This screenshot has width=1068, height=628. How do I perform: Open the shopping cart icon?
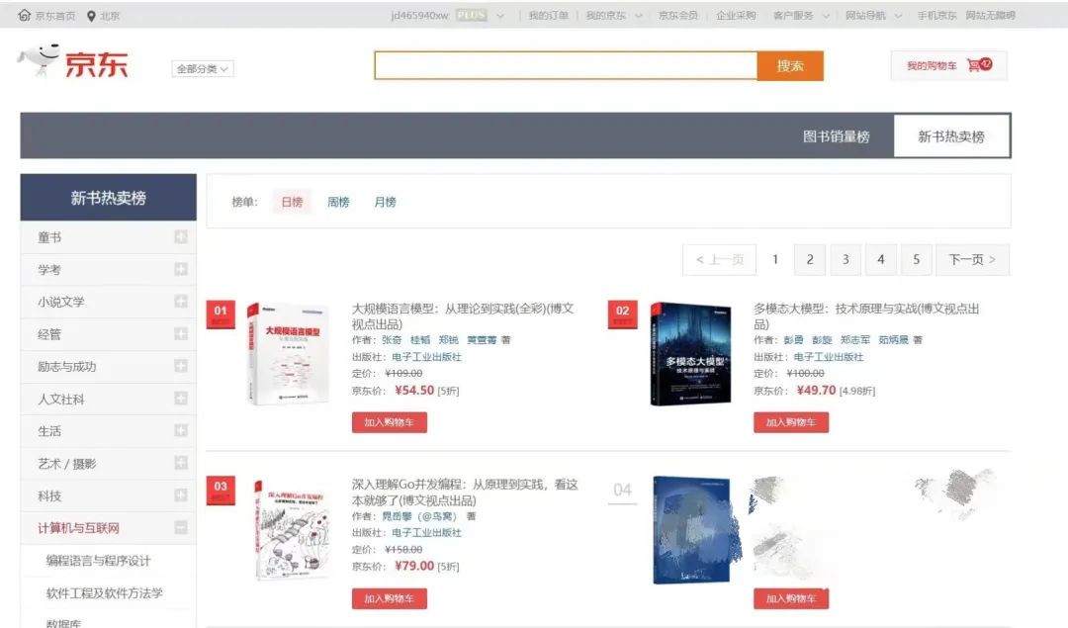[x=979, y=64]
